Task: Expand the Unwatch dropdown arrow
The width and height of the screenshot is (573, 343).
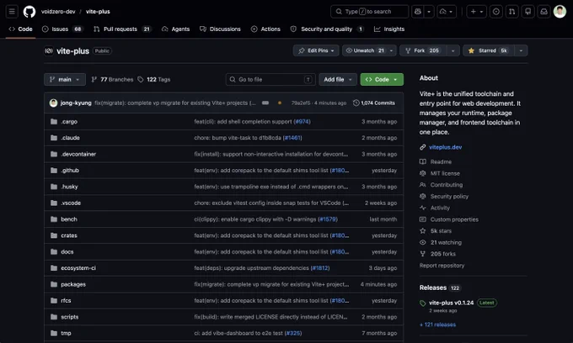Action: click(x=391, y=50)
